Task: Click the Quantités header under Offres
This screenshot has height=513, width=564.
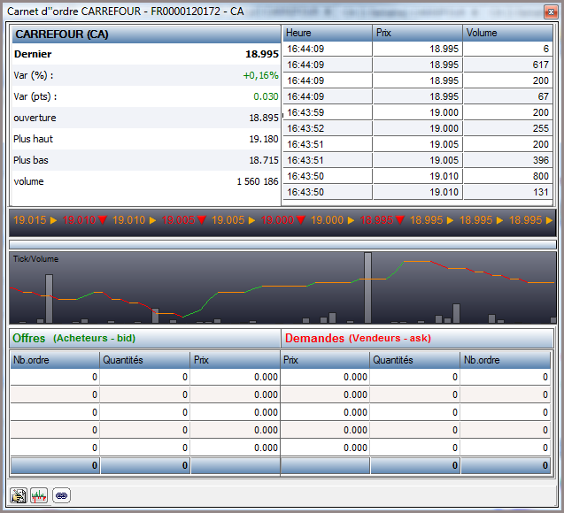Action: 144,360
